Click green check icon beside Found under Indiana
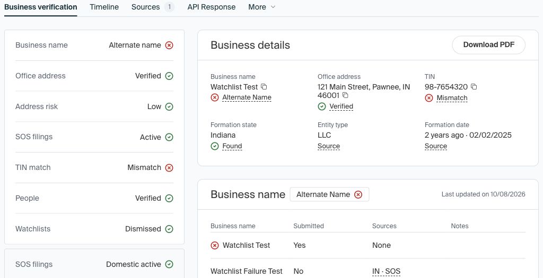The height and width of the screenshot is (278, 543). click(x=215, y=146)
